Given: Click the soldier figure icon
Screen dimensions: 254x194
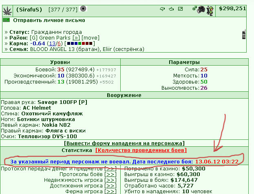Looking at the screenshot, I should tap(210, 11).
